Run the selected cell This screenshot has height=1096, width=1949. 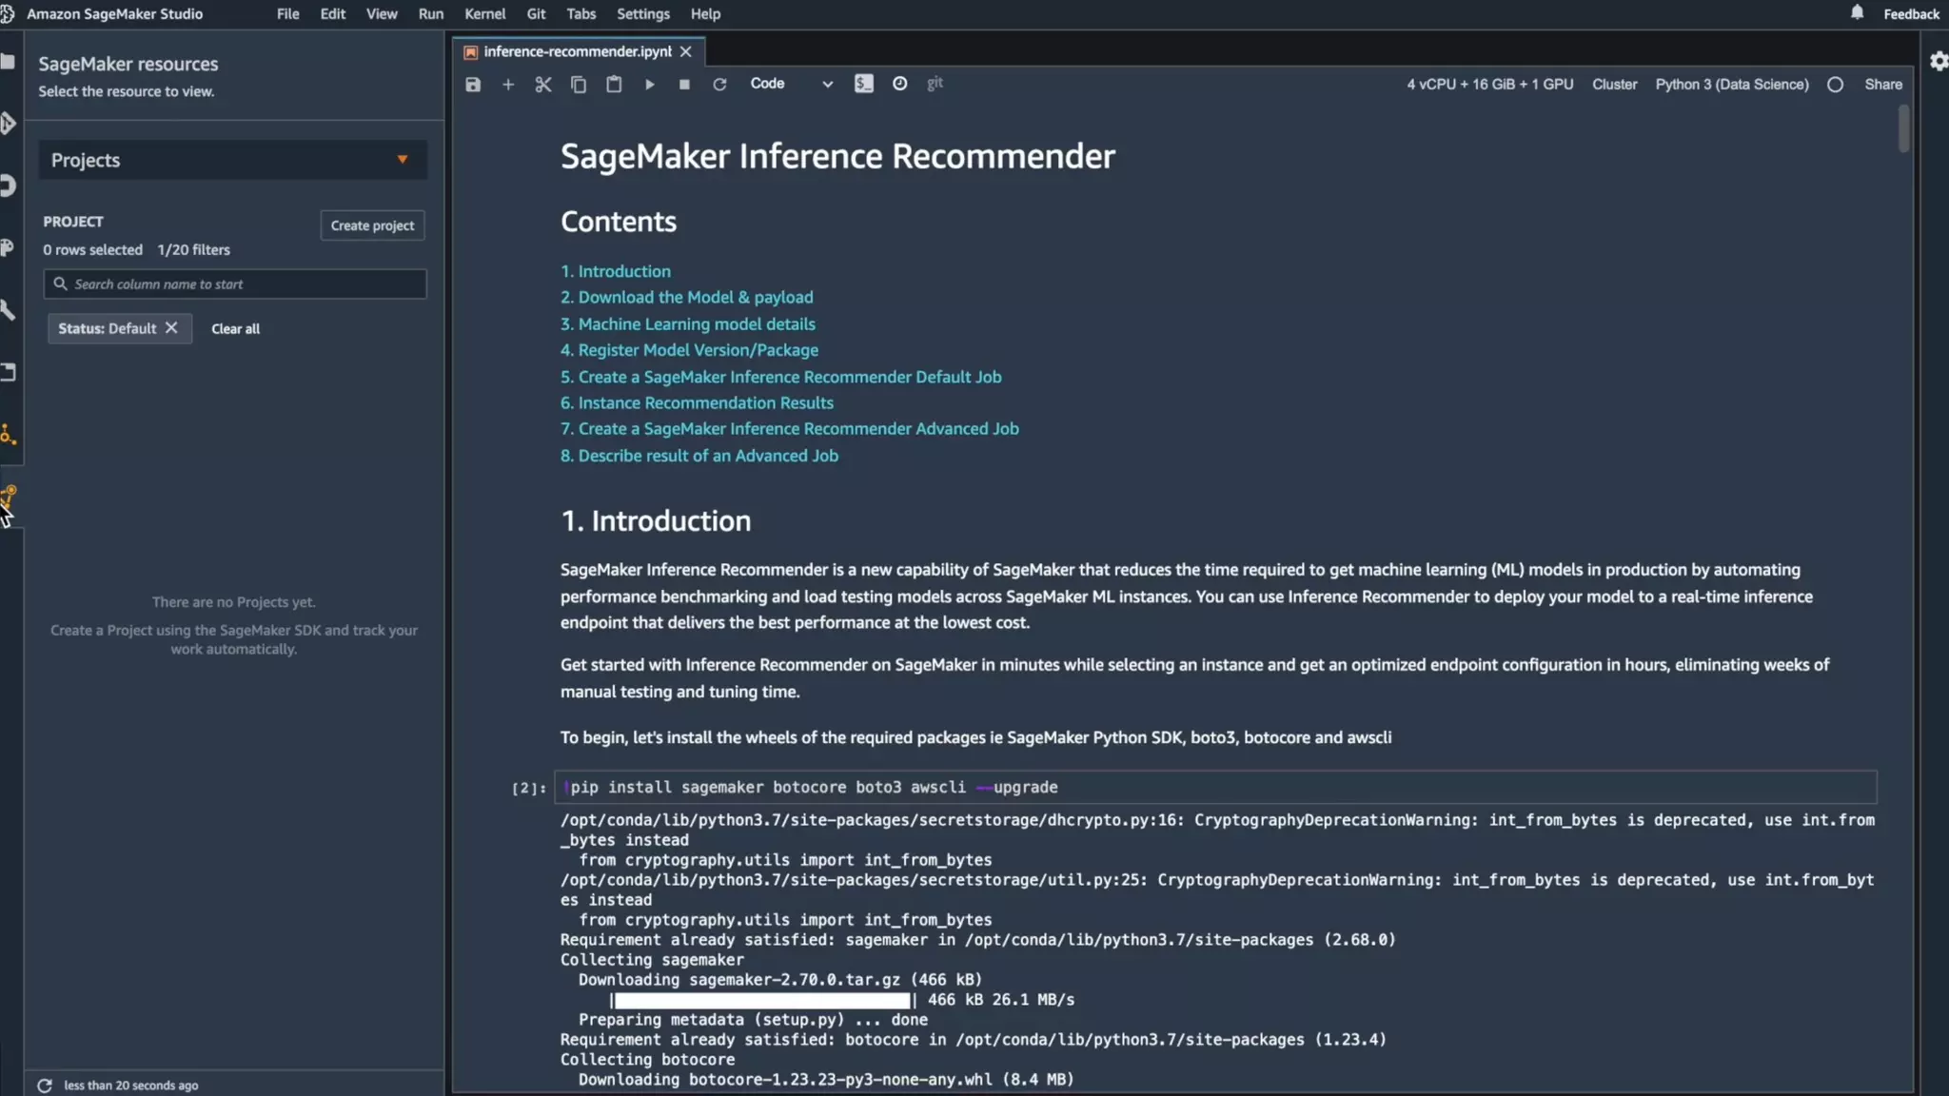point(649,85)
